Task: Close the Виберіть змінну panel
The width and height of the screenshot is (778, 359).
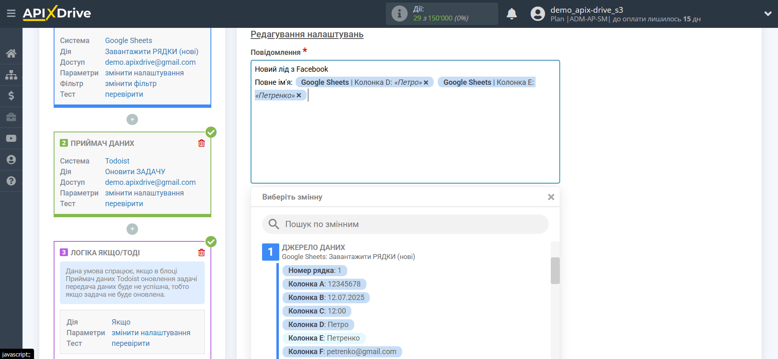Action: point(551,197)
